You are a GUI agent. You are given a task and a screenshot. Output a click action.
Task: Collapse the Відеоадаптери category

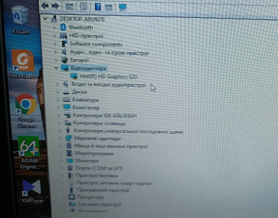pyautogui.click(x=56, y=68)
